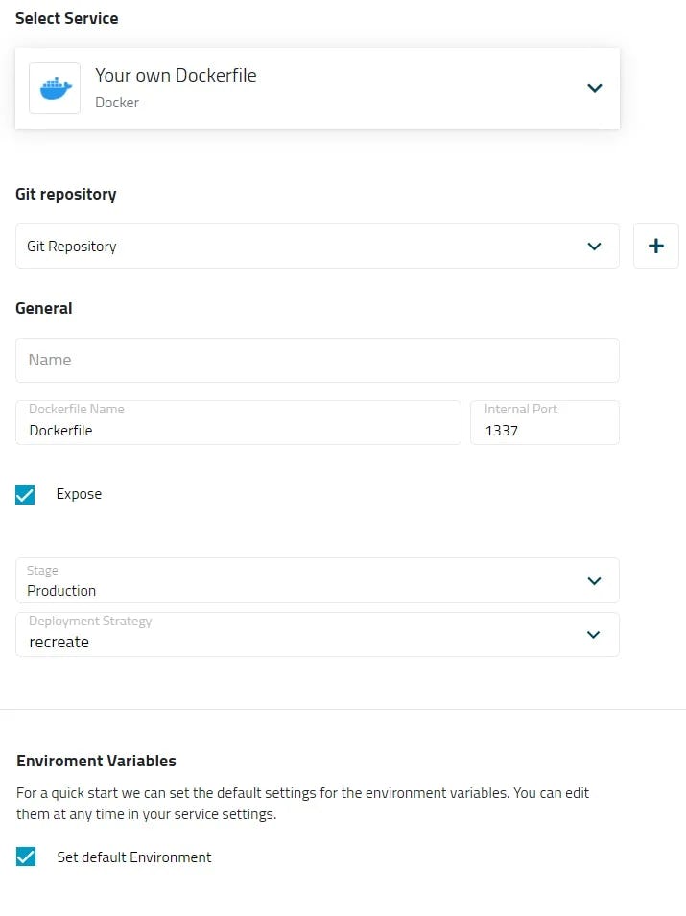
Task: Click the 'Your own Dockerfile' service entry
Action: 176,75
